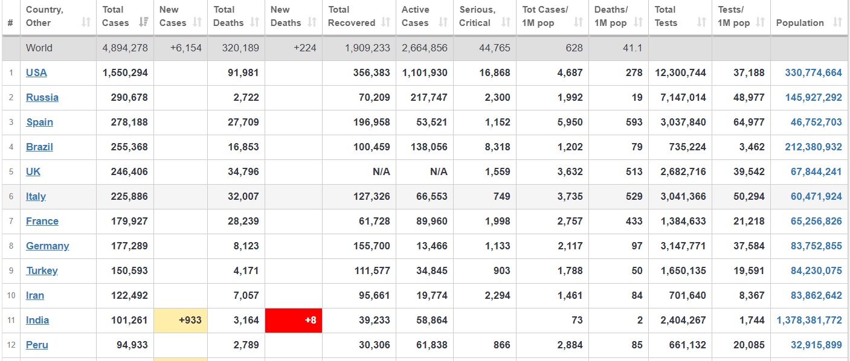The width and height of the screenshot is (850, 361).
Task: Sort by Total Deaths column arrows
Action: pos(254,22)
